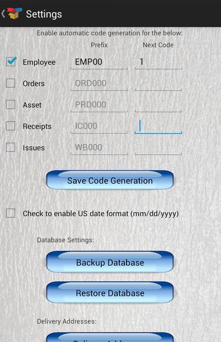Click the Issues prefix field WB000

click(99, 148)
